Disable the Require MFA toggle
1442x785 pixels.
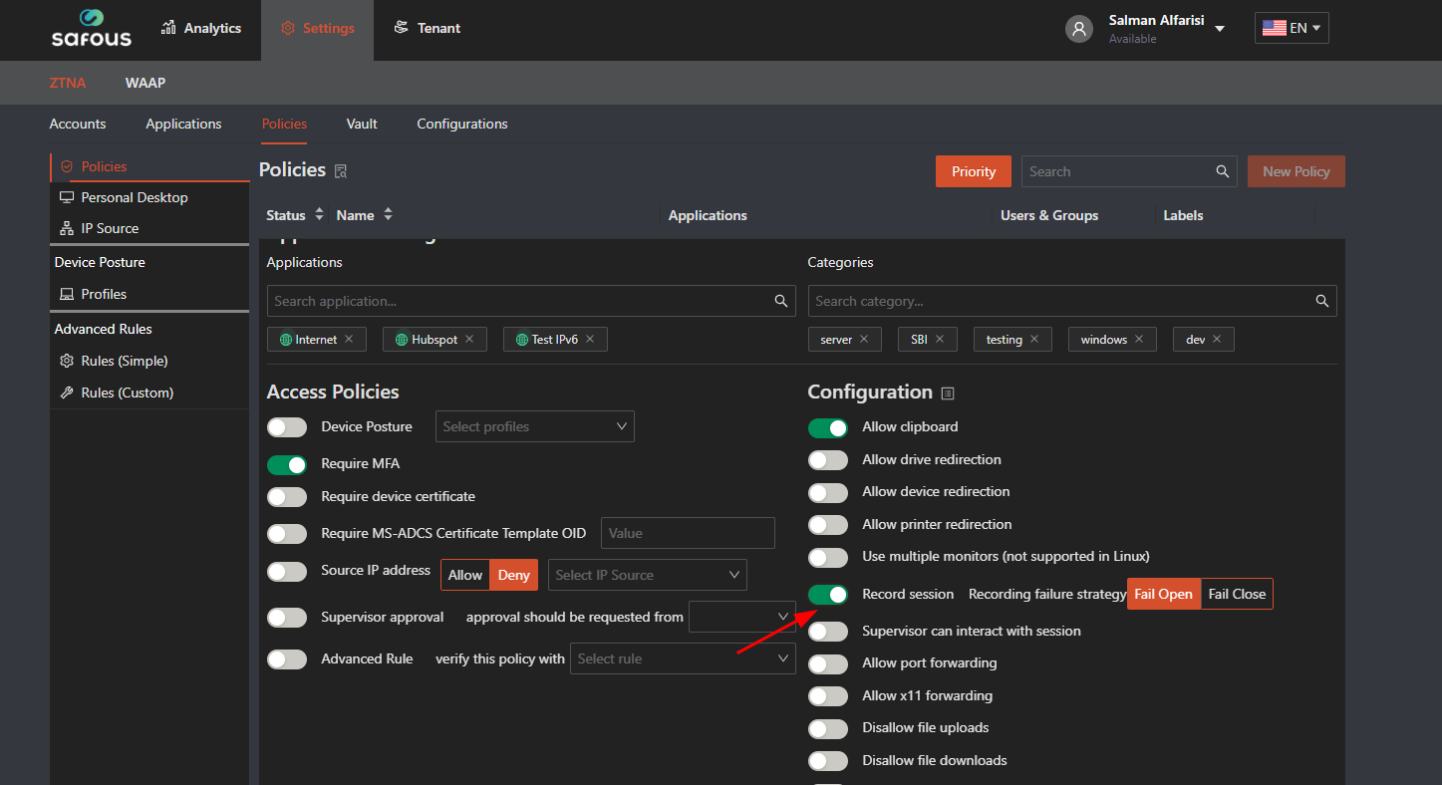287,464
